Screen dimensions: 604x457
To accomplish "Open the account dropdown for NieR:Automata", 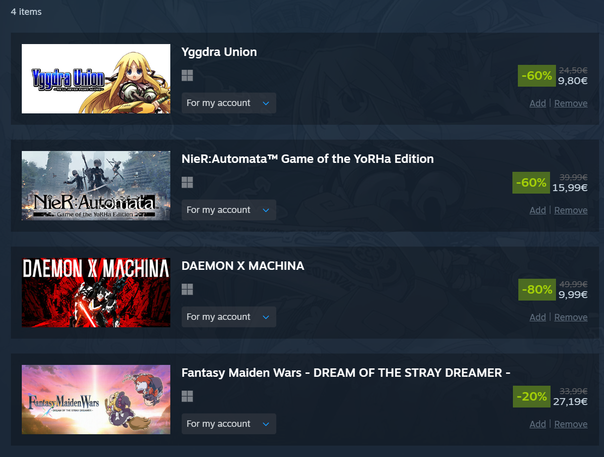I will click(x=229, y=210).
